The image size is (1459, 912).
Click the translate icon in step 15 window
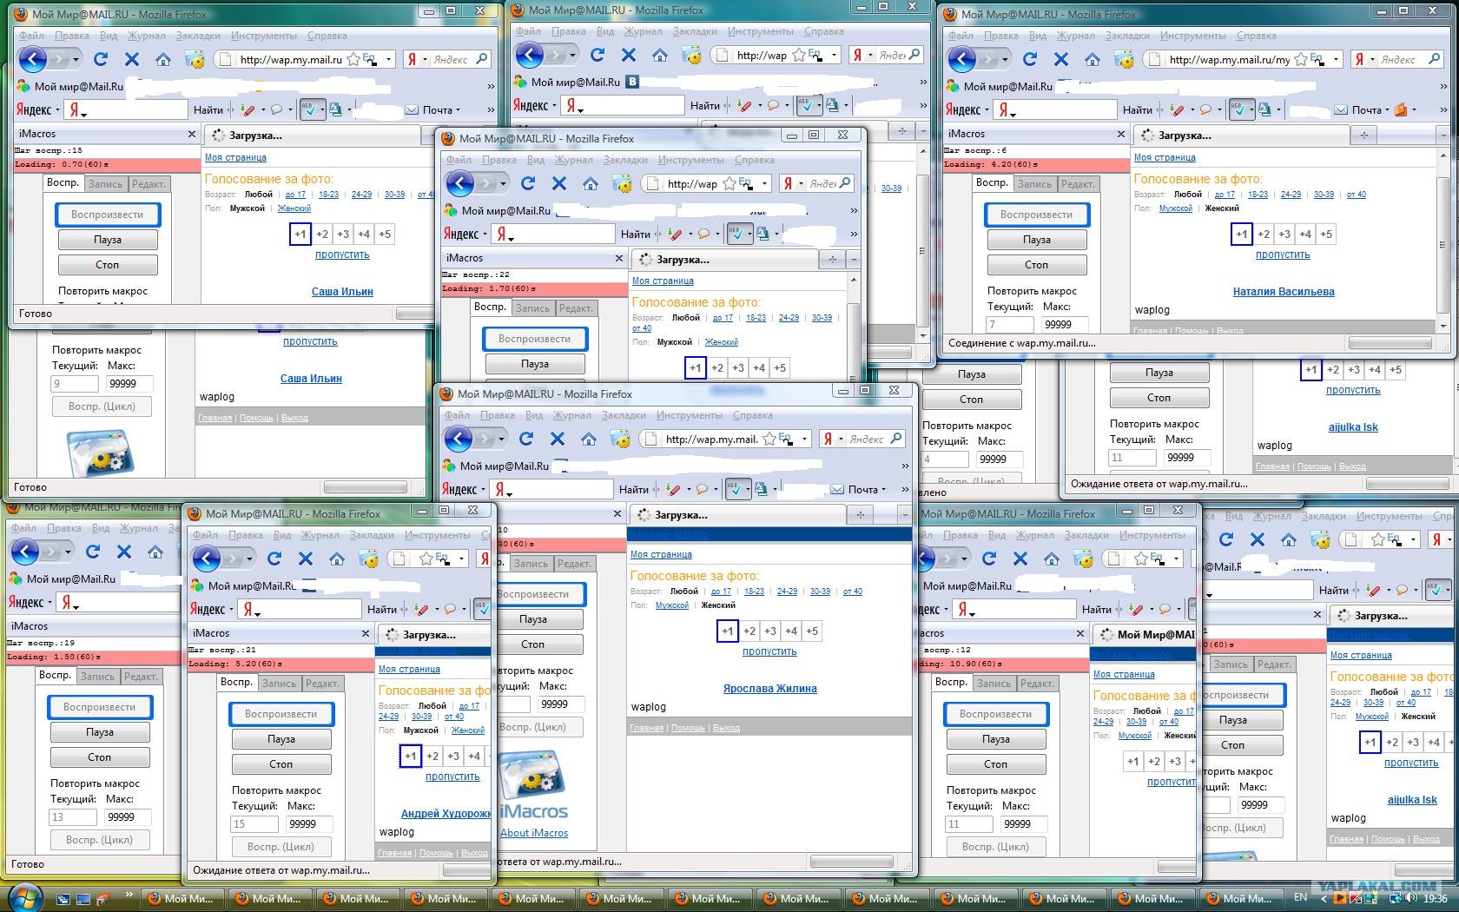pyautogui.click(x=336, y=109)
